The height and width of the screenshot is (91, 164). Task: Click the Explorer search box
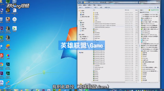[x=149, y=2]
